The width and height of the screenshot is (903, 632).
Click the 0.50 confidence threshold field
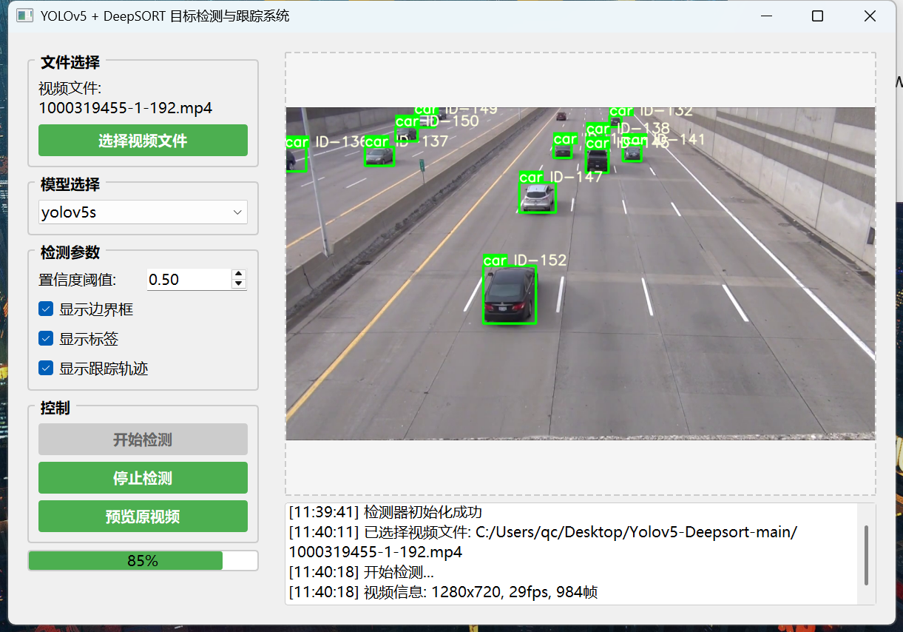[x=188, y=280]
